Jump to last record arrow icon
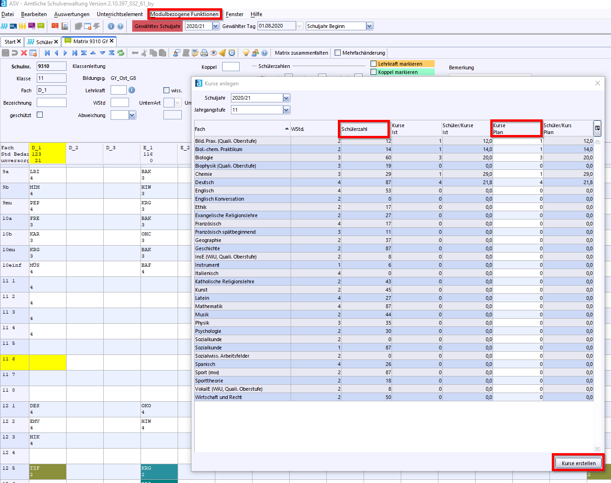The width and height of the screenshot is (611, 483). (74, 53)
